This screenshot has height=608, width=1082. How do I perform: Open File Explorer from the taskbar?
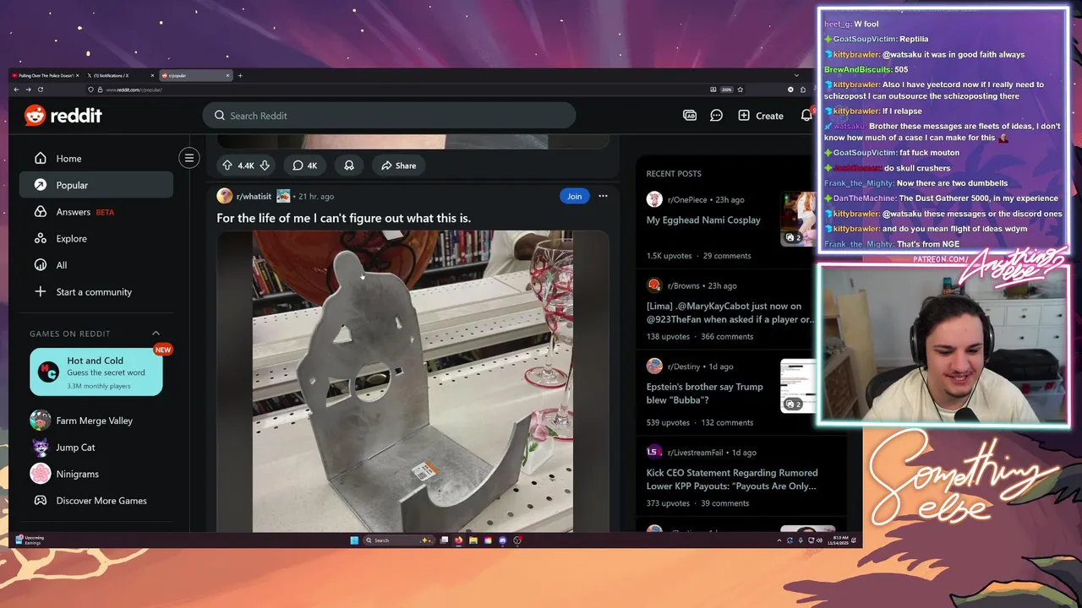click(x=473, y=540)
